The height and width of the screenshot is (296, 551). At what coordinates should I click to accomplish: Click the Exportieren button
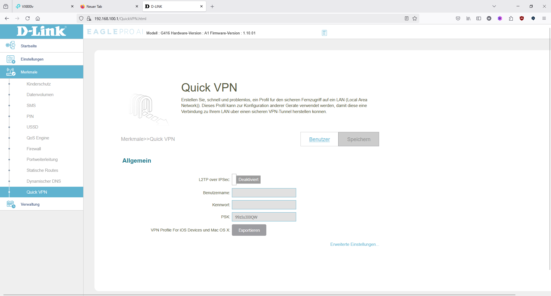[x=249, y=230]
